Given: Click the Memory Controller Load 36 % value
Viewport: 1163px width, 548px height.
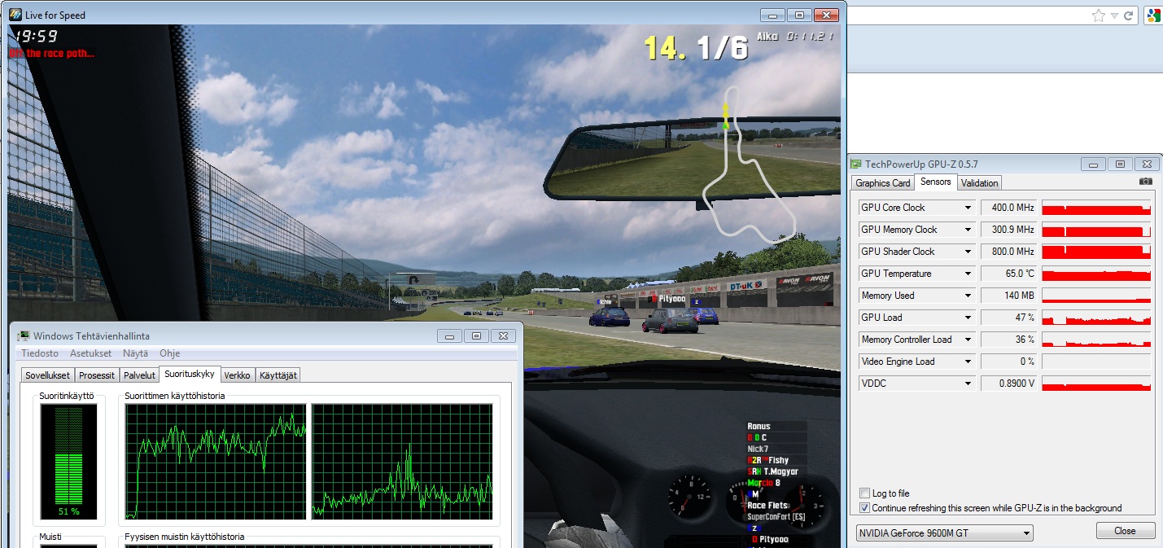Looking at the screenshot, I should pyautogui.click(x=1010, y=340).
